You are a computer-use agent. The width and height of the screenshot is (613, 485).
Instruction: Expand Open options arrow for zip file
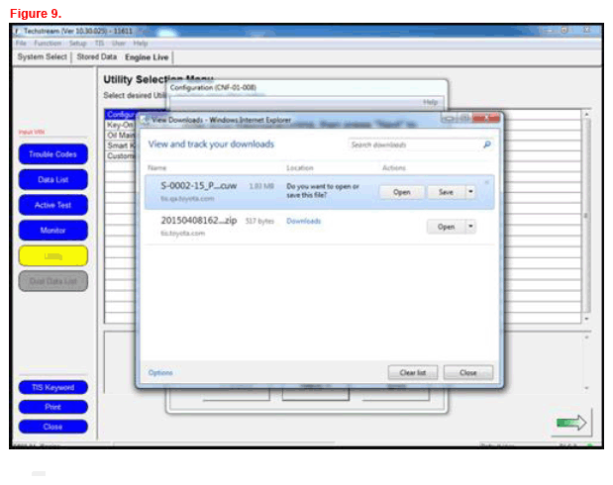[470, 227]
